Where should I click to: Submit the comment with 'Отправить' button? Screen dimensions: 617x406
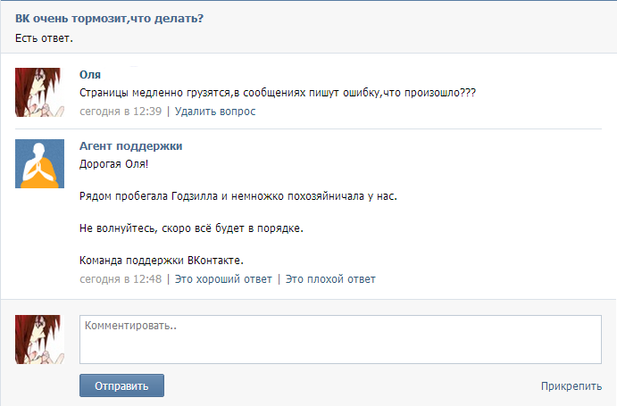[x=121, y=385]
